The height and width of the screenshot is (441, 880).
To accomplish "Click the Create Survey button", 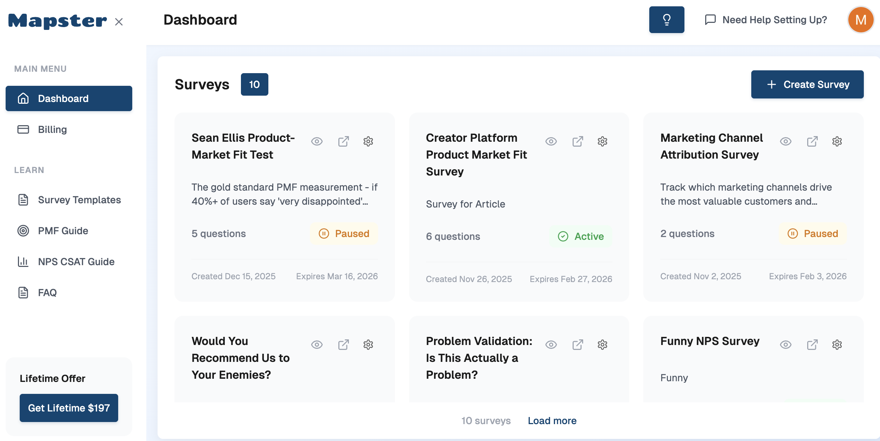I will click(x=807, y=84).
